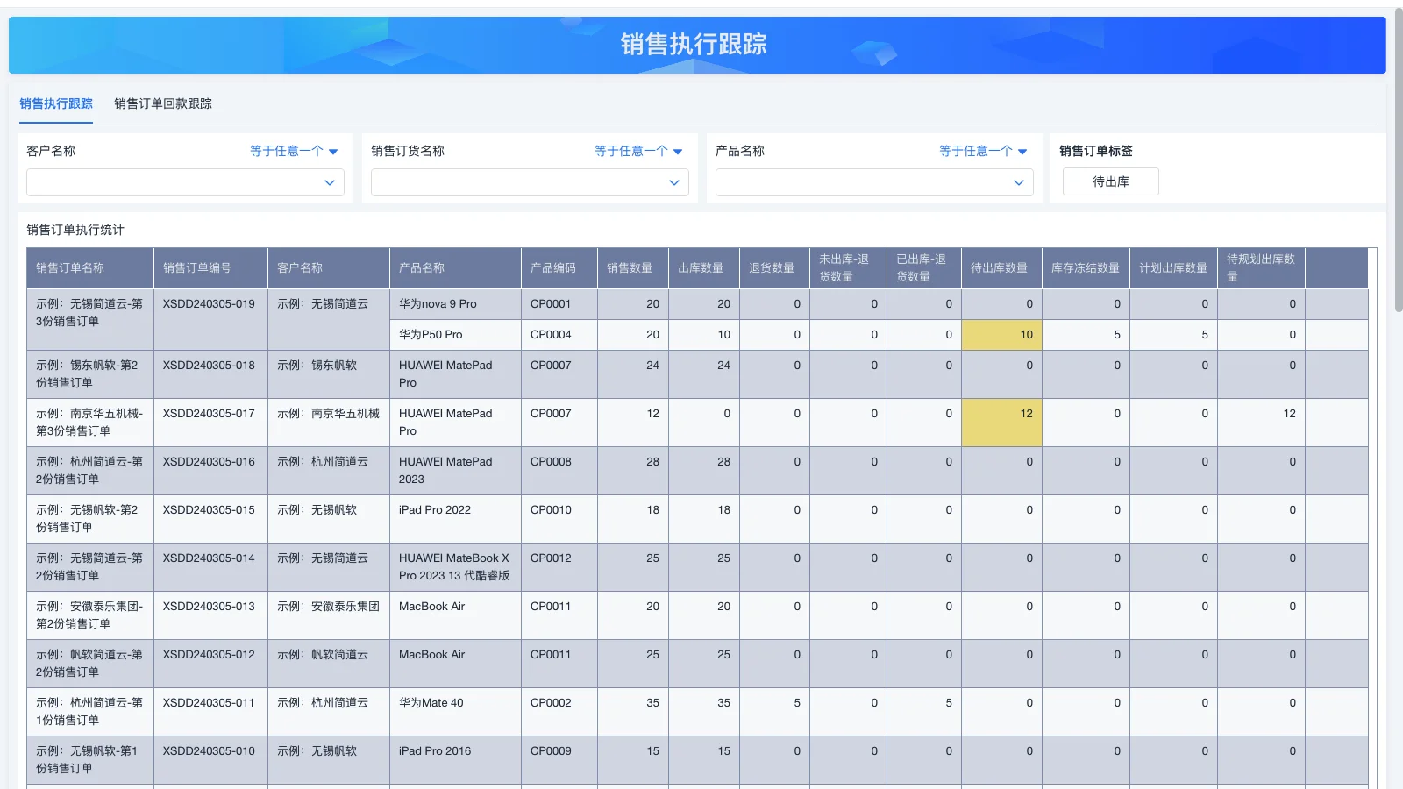Click the 库存冻结数量 column header
Image resolution: width=1403 pixels, height=789 pixels.
(x=1086, y=267)
